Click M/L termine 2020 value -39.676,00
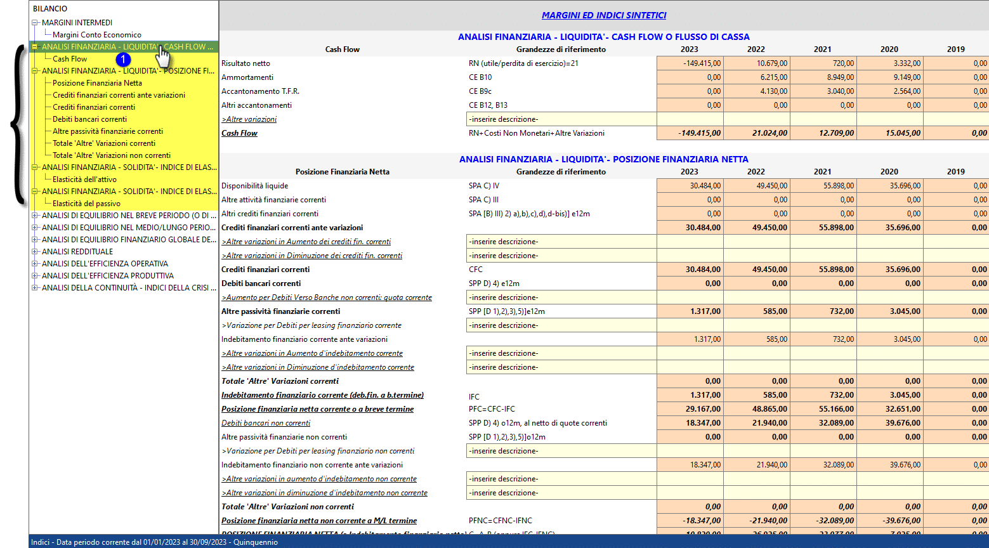The image size is (989, 548). click(x=890, y=521)
